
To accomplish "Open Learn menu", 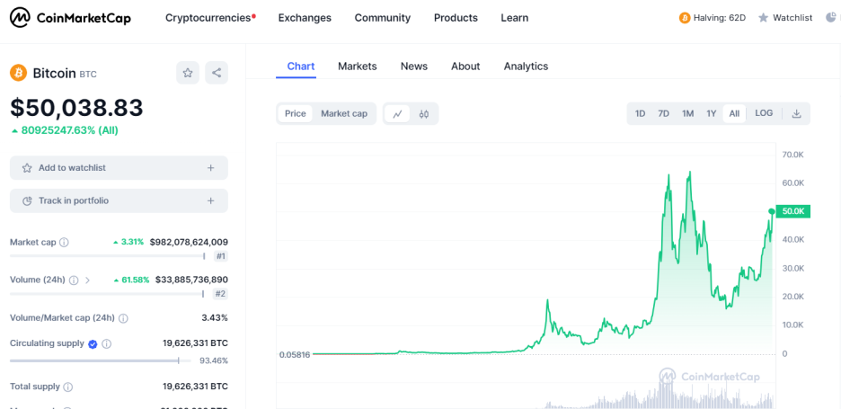I will click(x=514, y=18).
